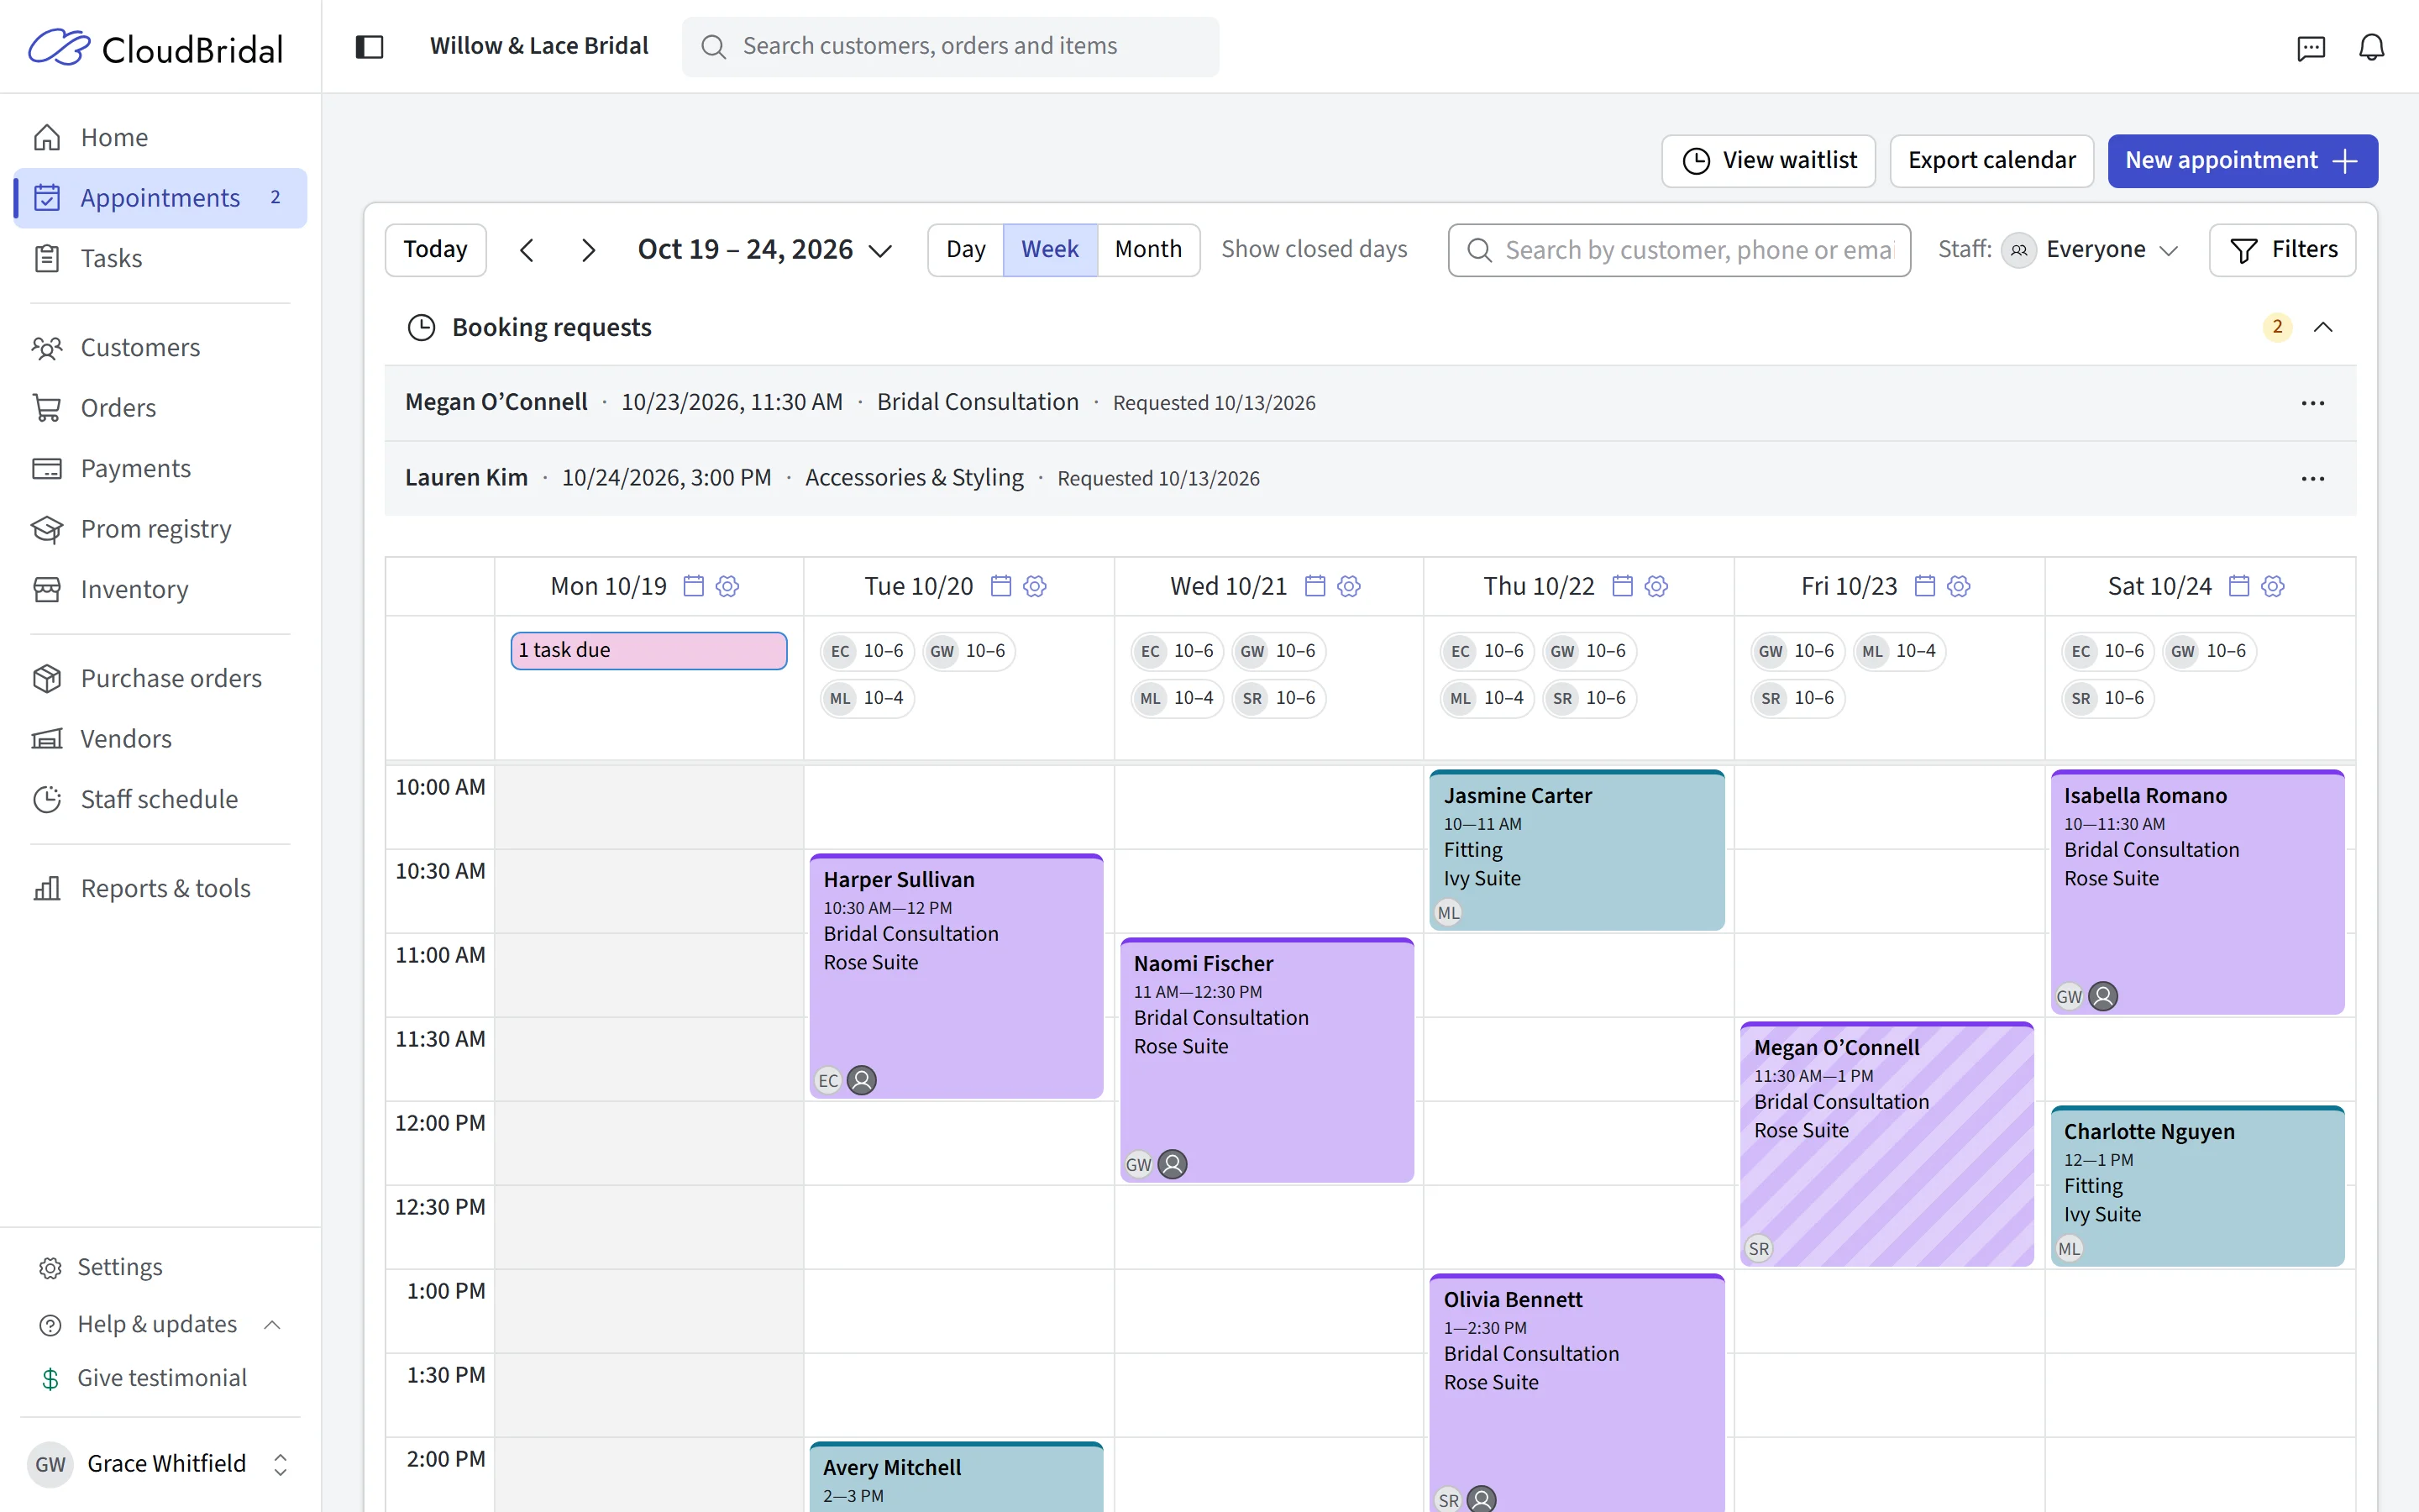Open Jasmine Carter's Fitting appointment
Screen dimensions: 2419x1512
[x=1577, y=851]
